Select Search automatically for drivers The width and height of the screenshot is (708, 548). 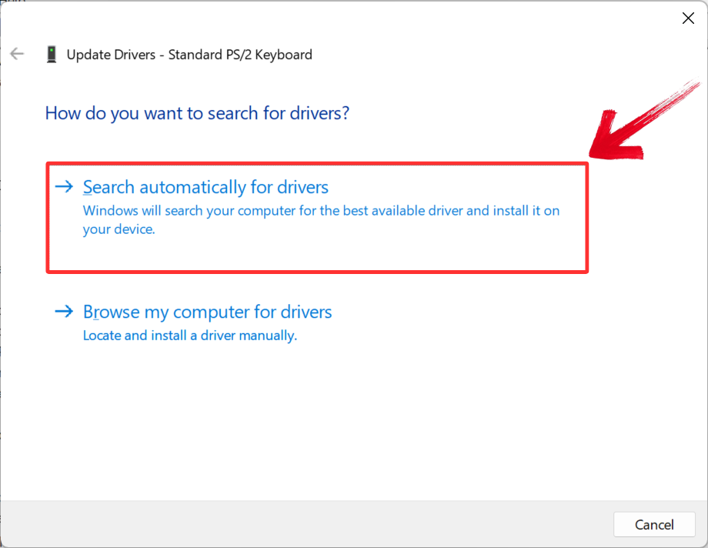205,186
